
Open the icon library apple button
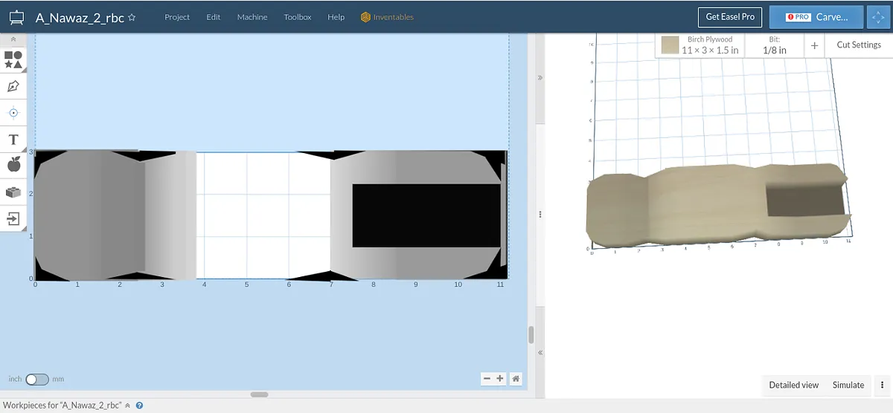pyautogui.click(x=13, y=165)
